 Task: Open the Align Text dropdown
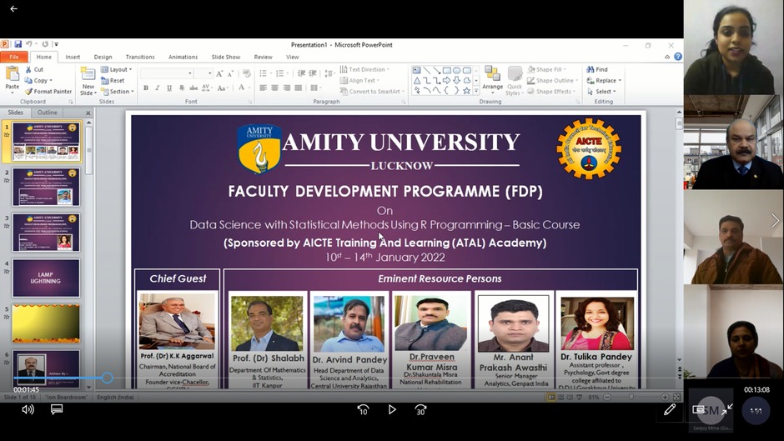(359, 81)
